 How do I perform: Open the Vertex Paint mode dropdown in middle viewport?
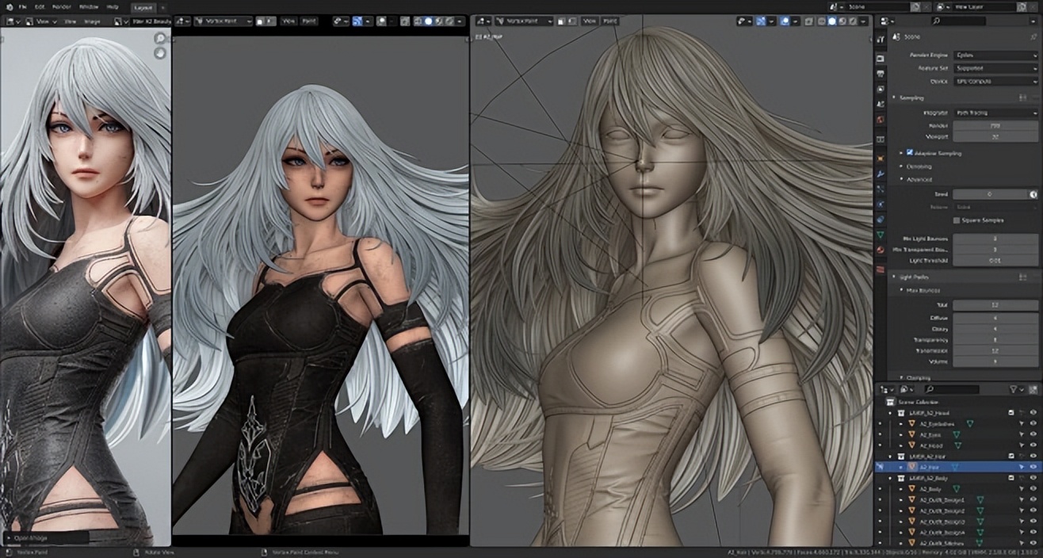point(223,21)
